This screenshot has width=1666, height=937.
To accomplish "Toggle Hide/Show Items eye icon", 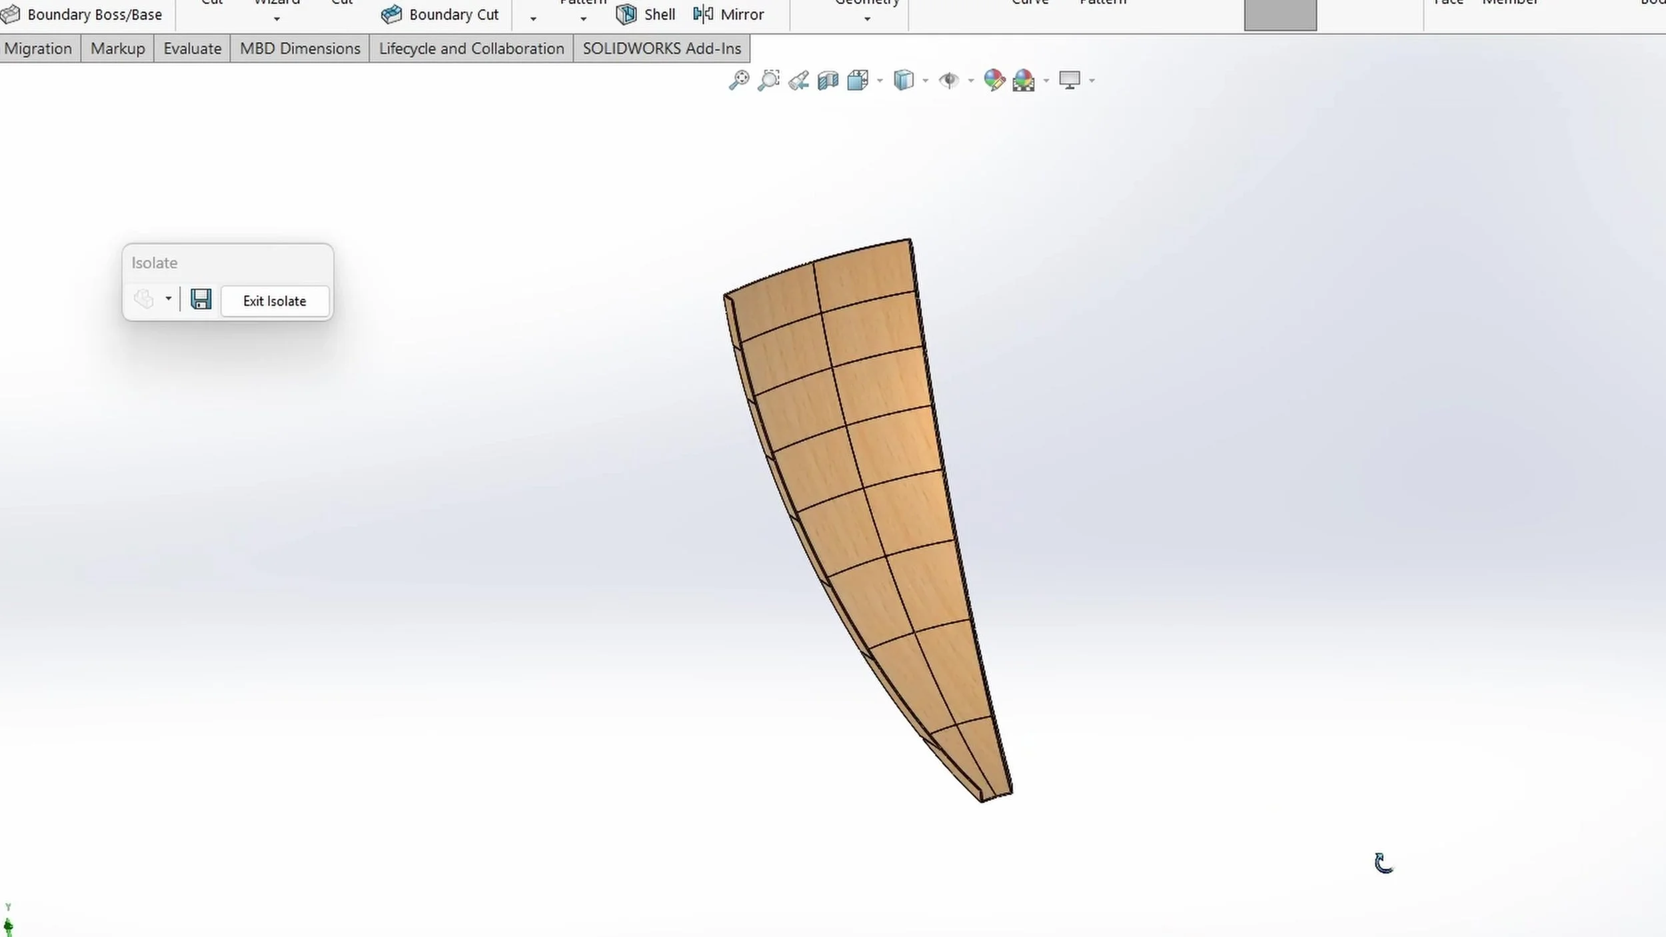I will [x=948, y=81].
